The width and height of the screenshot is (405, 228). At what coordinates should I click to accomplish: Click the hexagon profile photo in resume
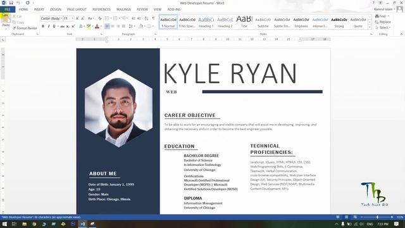coord(118,108)
